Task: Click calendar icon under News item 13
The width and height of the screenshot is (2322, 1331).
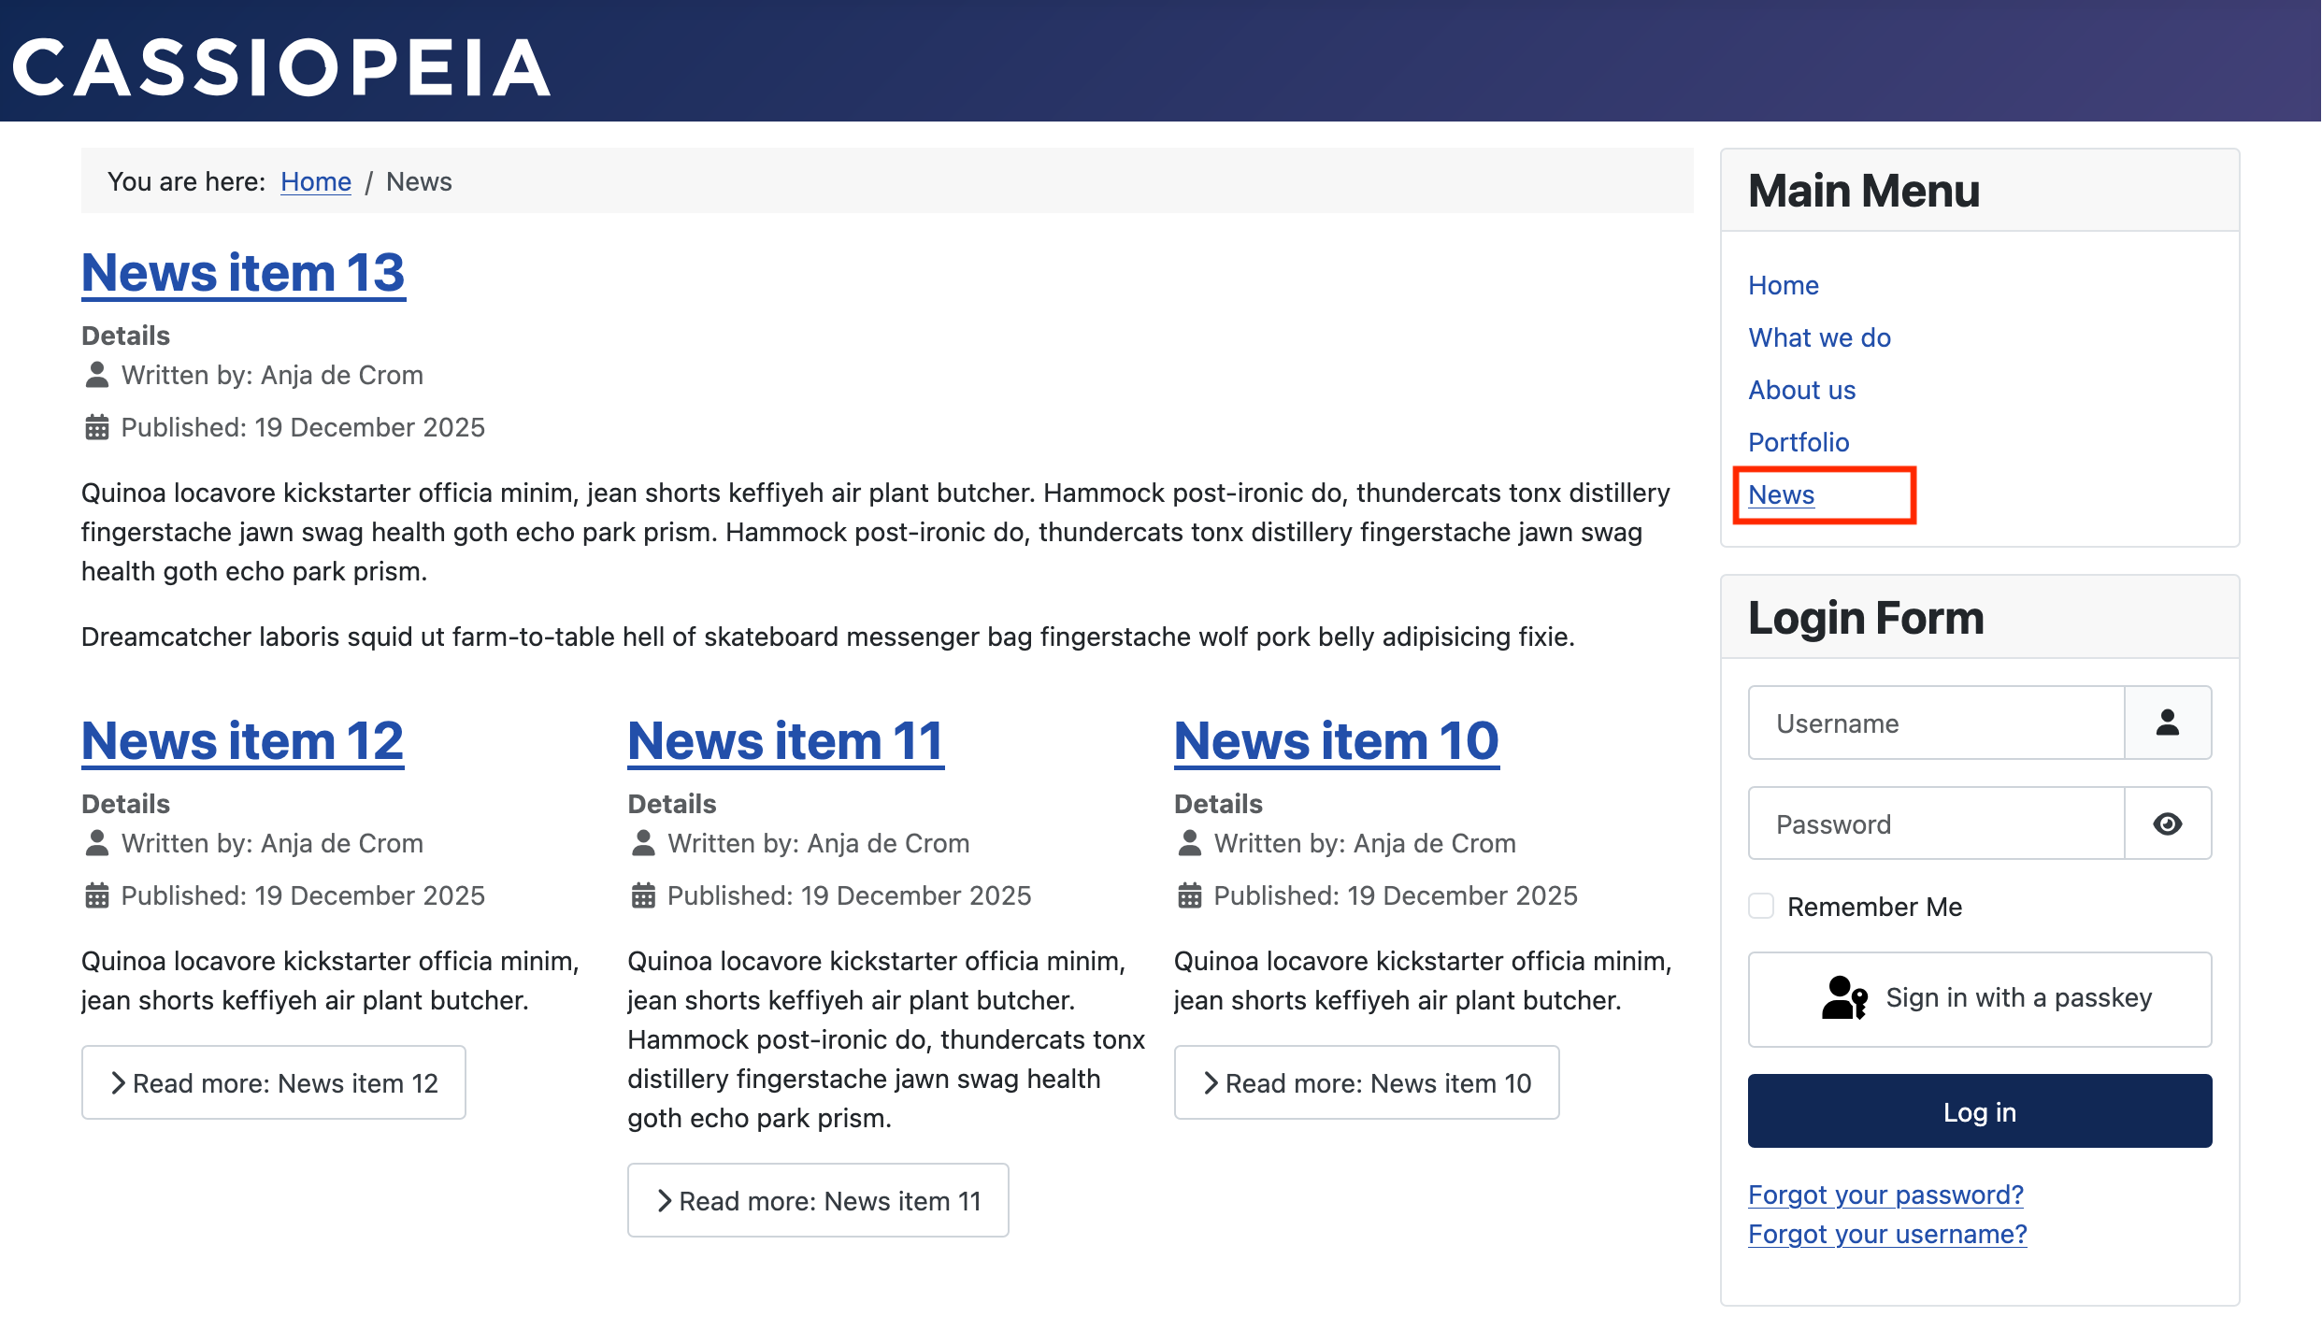Action: (96, 427)
